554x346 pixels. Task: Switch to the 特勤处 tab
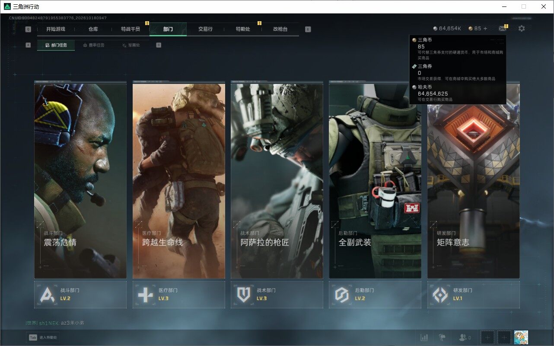(243, 29)
